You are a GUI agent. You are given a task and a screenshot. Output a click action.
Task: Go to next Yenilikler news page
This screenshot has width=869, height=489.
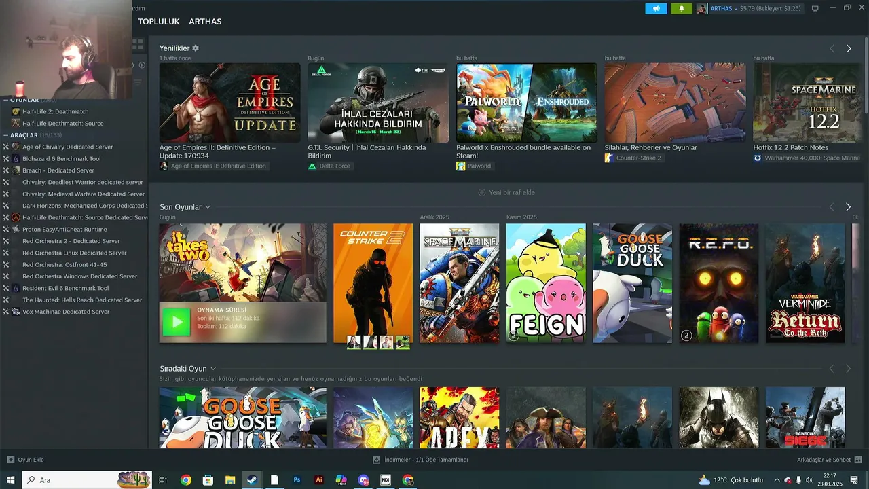click(848, 48)
